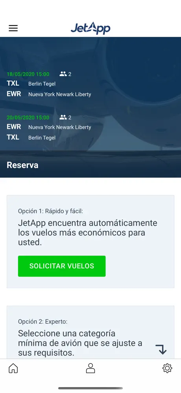Tap passengers icon on outbound flight
This screenshot has width=181, height=393.
click(x=63, y=74)
